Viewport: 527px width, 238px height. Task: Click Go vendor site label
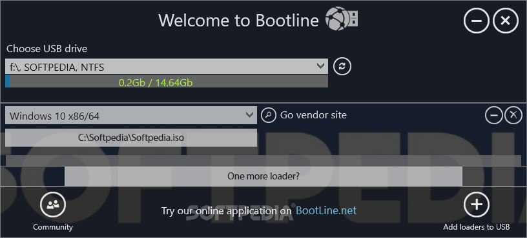click(313, 115)
